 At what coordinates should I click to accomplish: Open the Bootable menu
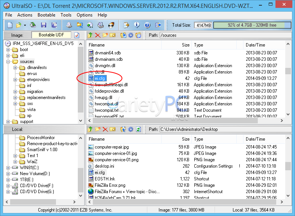click(47, 15)
